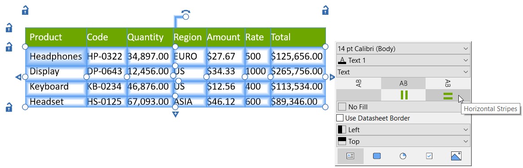
Task: Select the checkbox content icon
Action: point(429,156)
